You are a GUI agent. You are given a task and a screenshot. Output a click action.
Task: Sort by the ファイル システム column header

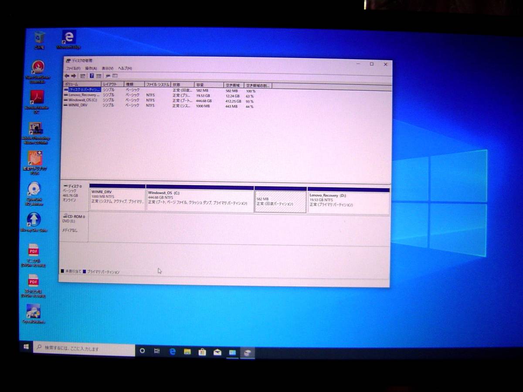click(158, 84)
